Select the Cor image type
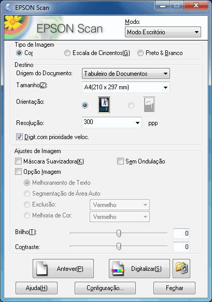The width and height of the screenshot is (212, 302). tap(24, 53)
